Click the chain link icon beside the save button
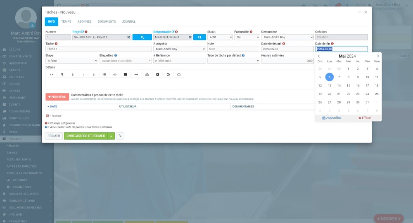413x223 pixels. click(120, 136)
